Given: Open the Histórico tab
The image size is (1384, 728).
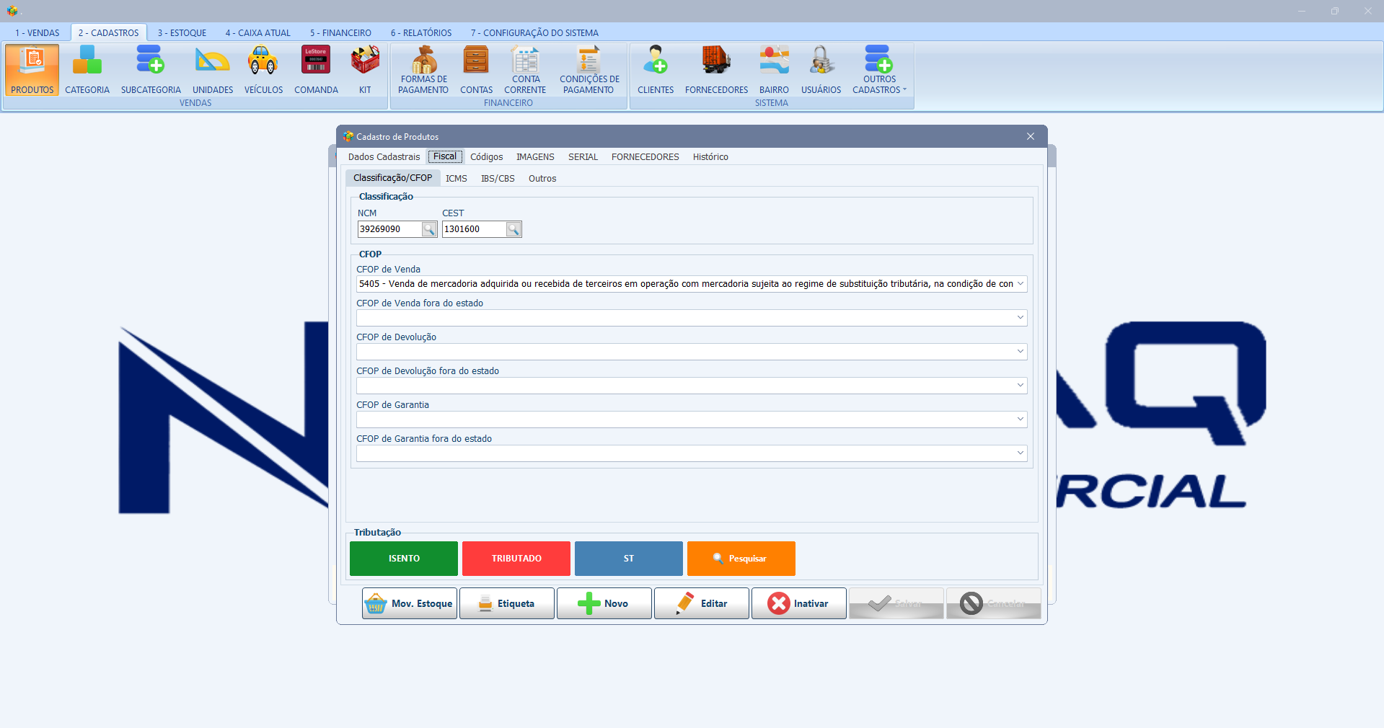Looking at the screenshot, I should click(710, 157).
